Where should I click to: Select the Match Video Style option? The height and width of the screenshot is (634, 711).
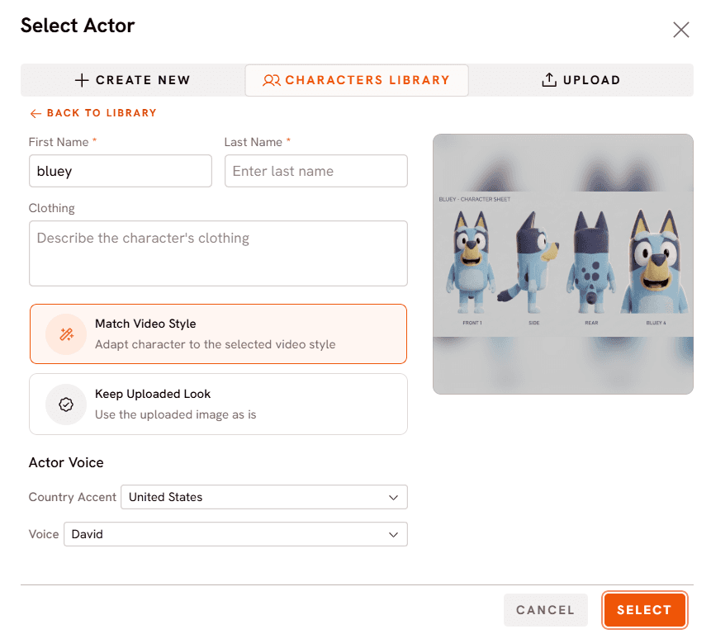tap(218, 334)
